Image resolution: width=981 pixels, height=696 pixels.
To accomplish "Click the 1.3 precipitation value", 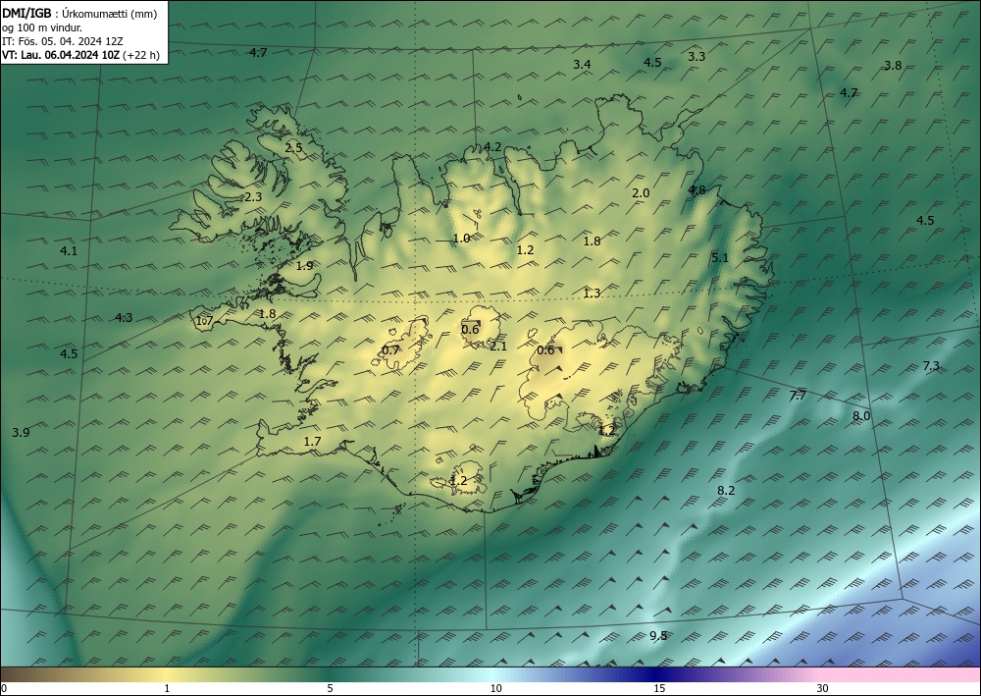I will (x=592, y=294).
